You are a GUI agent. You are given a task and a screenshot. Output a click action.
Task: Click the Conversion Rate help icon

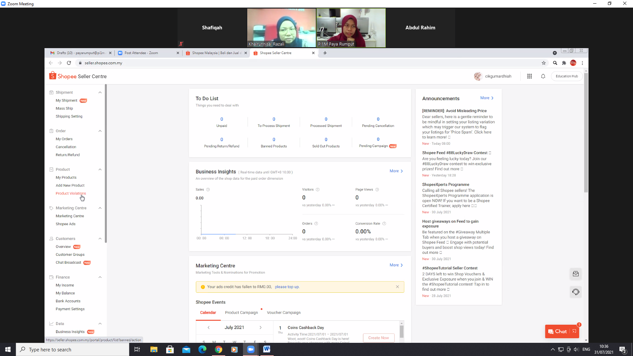[x=384, y=223]
